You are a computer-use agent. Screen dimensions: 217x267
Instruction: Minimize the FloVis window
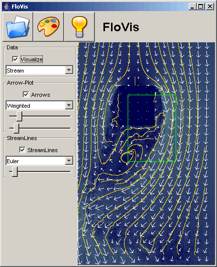(193, 7)
